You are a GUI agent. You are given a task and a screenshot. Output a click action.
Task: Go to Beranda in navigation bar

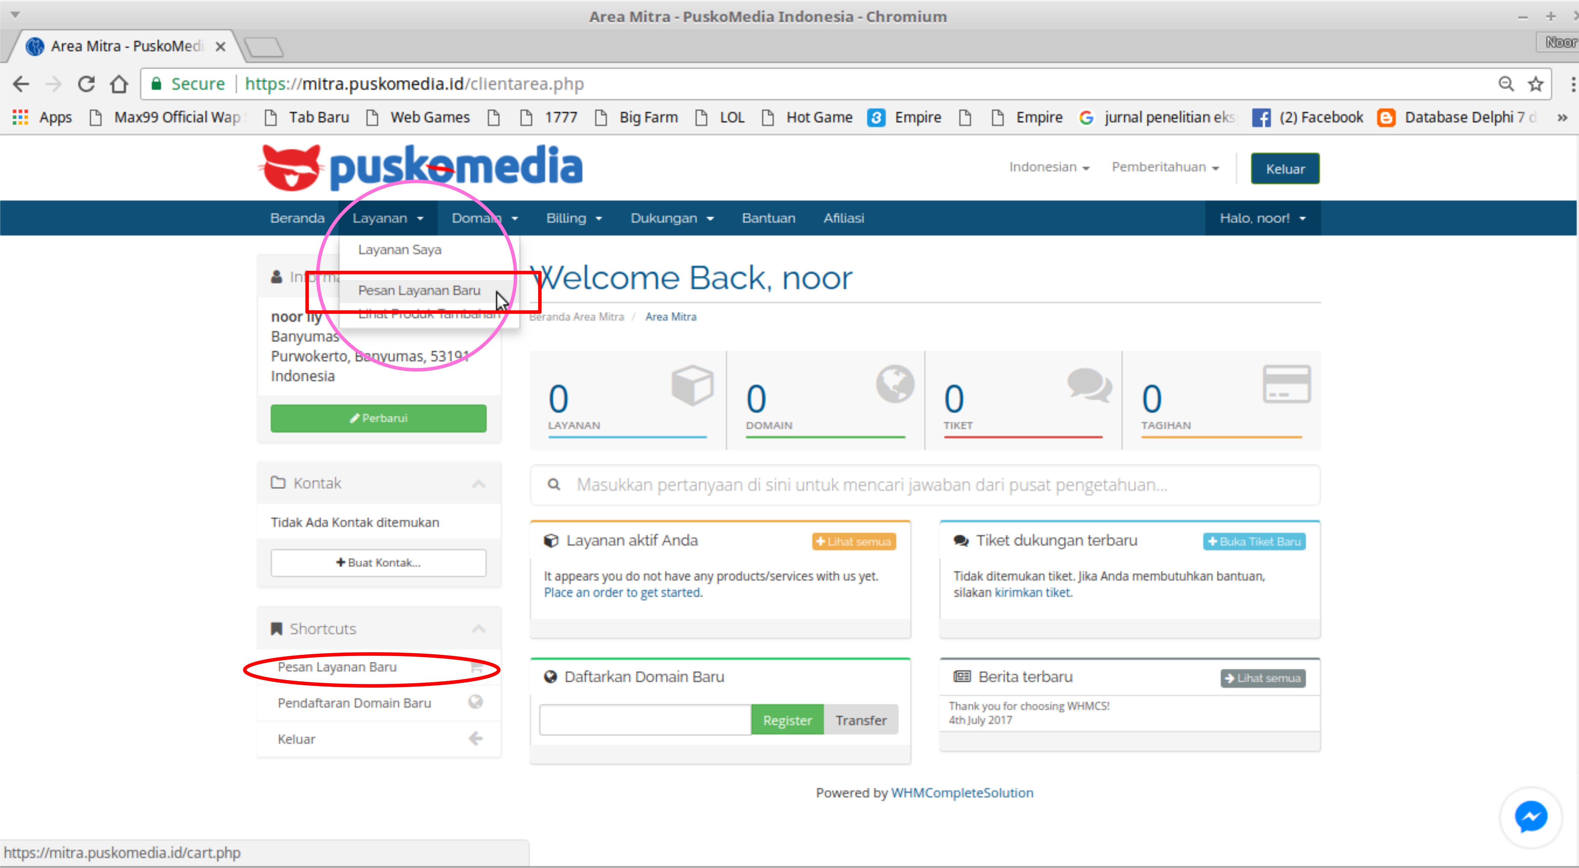tap(297, 218)
